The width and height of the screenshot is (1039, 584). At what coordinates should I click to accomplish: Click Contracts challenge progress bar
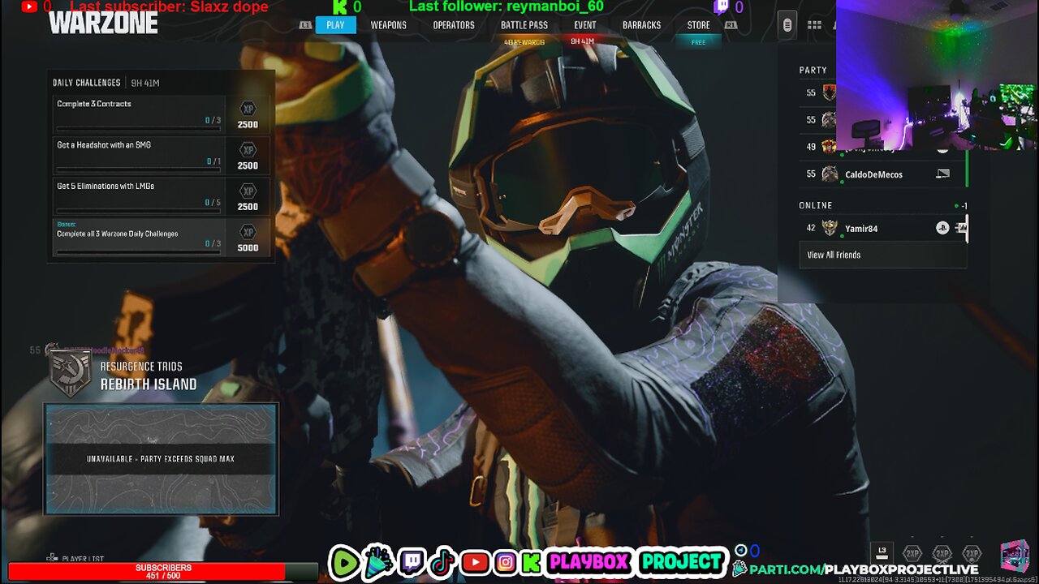138,128
